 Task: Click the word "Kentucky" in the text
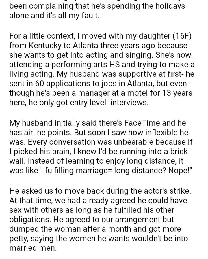42,46
